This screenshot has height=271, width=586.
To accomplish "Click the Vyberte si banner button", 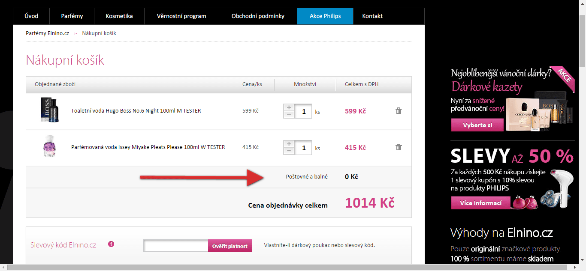I will (x=477, y=125).
